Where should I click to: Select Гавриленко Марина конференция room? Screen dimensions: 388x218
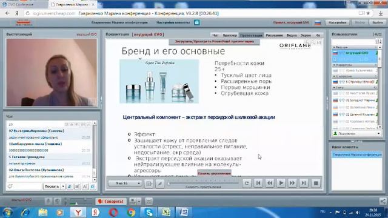[x=356, y=155]
